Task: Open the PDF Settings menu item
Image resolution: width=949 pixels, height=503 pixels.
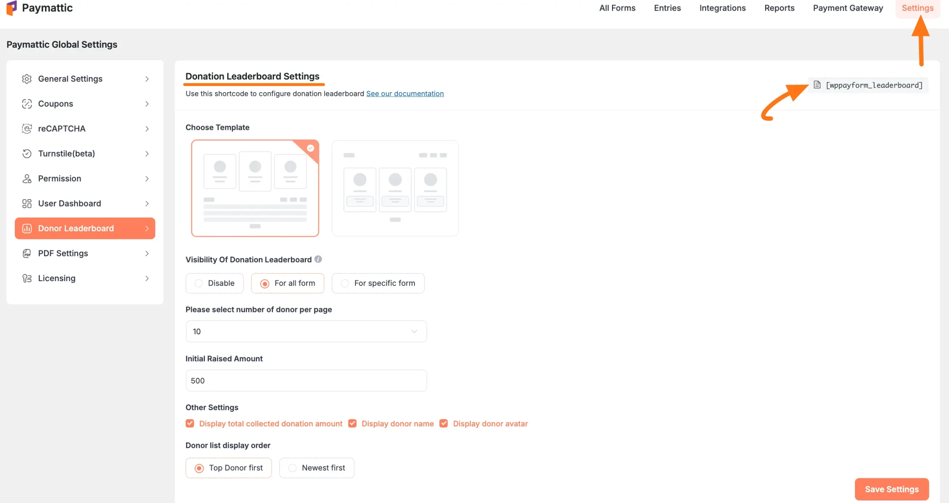Action: [85, 254]
